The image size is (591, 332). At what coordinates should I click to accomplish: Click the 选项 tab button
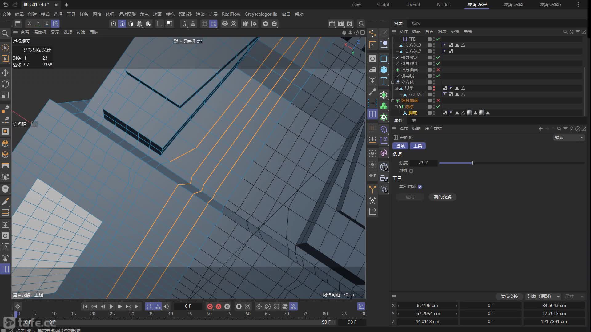coord(400,146)
